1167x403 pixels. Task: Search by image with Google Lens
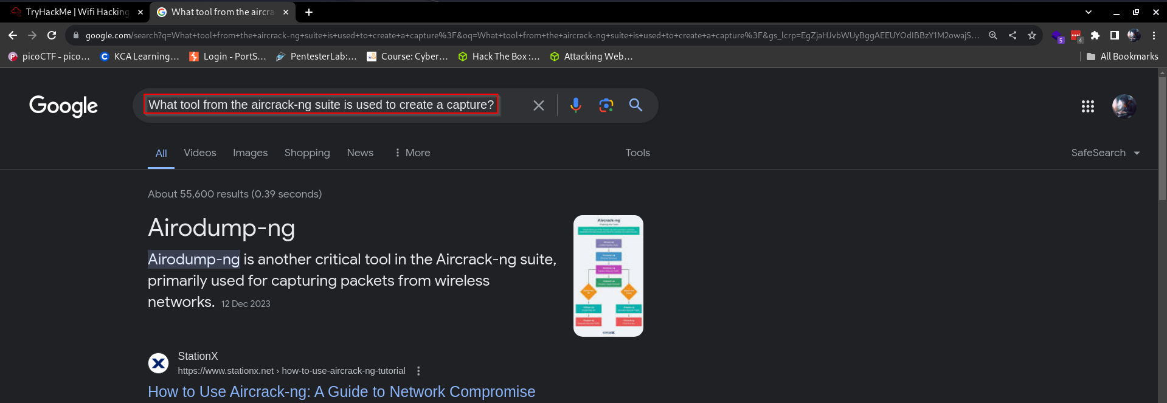pyautogui.click(x=606, y=105)
